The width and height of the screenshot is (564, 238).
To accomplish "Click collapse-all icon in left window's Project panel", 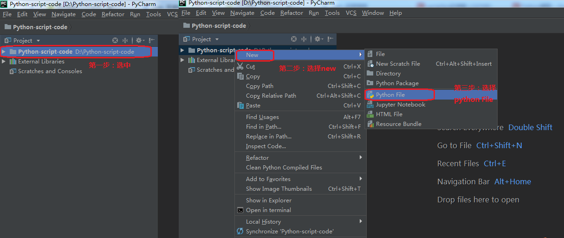I will [x=125, y=41].
